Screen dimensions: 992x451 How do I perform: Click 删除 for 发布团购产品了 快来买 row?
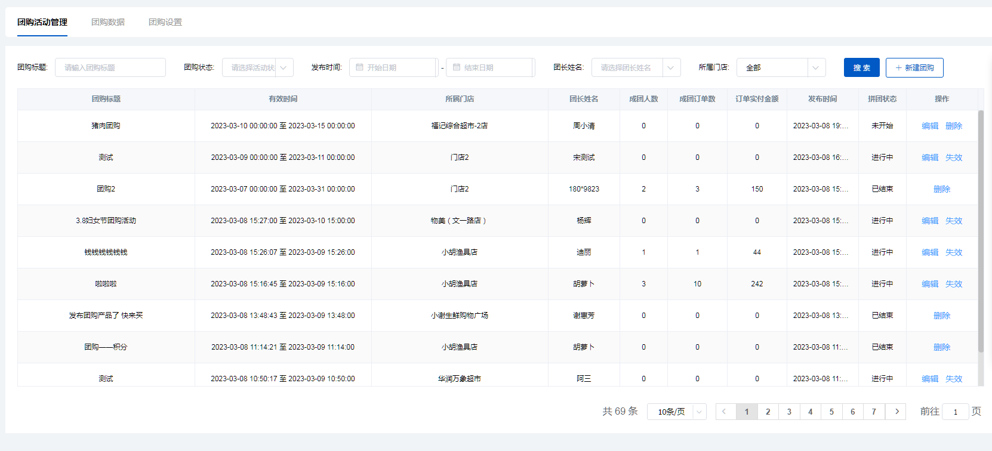coord(942,316)
